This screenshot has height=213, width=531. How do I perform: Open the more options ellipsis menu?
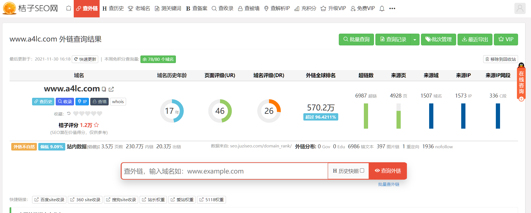pos(392,8)
